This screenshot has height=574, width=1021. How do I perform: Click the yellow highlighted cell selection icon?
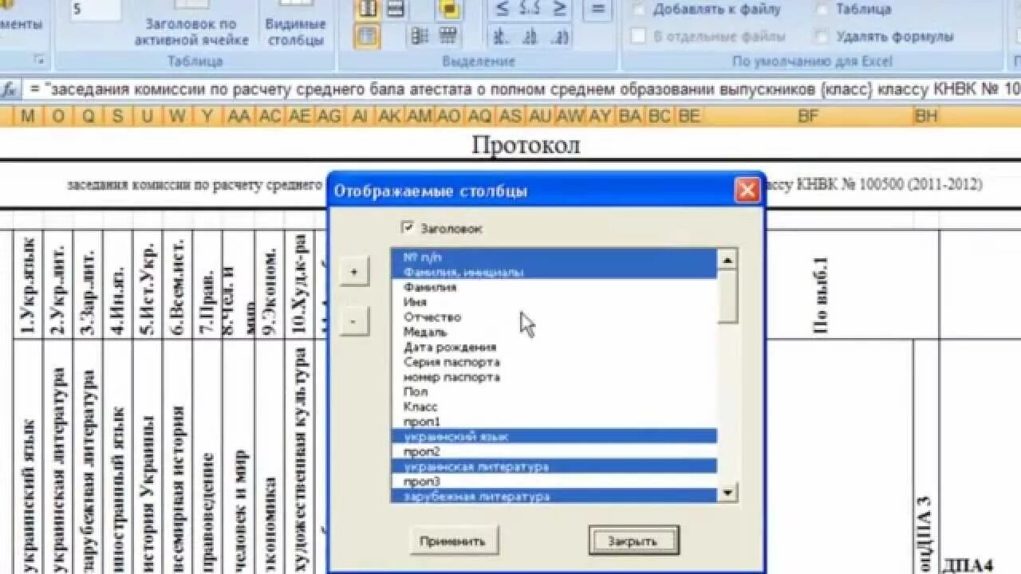449,9
